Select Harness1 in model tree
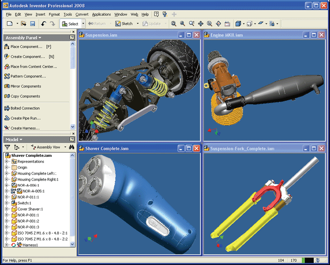 pyautogui.click(x=30, y=245)
